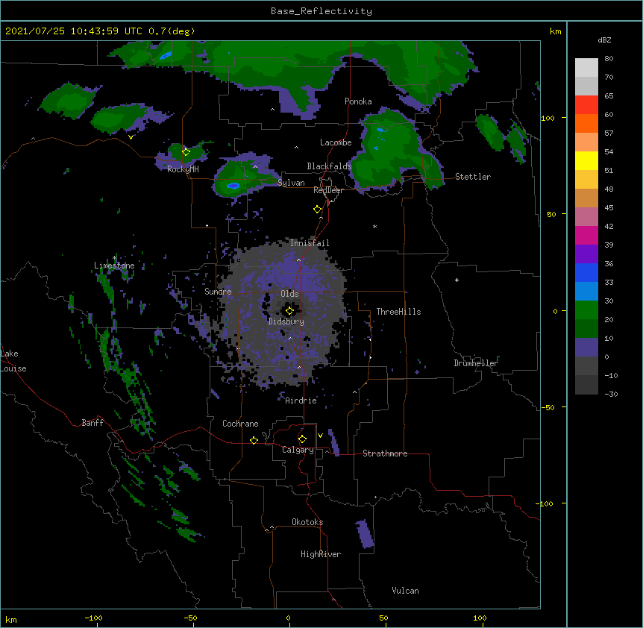Click the Strathmore town label
Image resolution: width=643 pixels, height=628 pixels.
click(x=385, y=453)
